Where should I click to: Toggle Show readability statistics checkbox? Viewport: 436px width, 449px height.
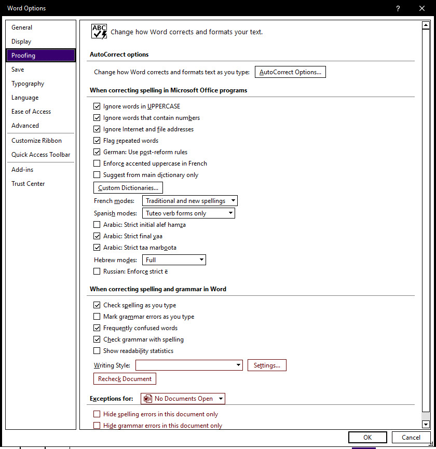pyautogui.click(x=97, y=351)
